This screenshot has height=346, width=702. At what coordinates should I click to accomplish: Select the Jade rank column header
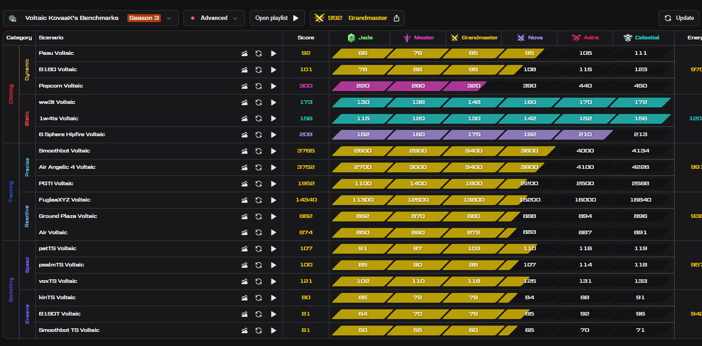[360, 37]
